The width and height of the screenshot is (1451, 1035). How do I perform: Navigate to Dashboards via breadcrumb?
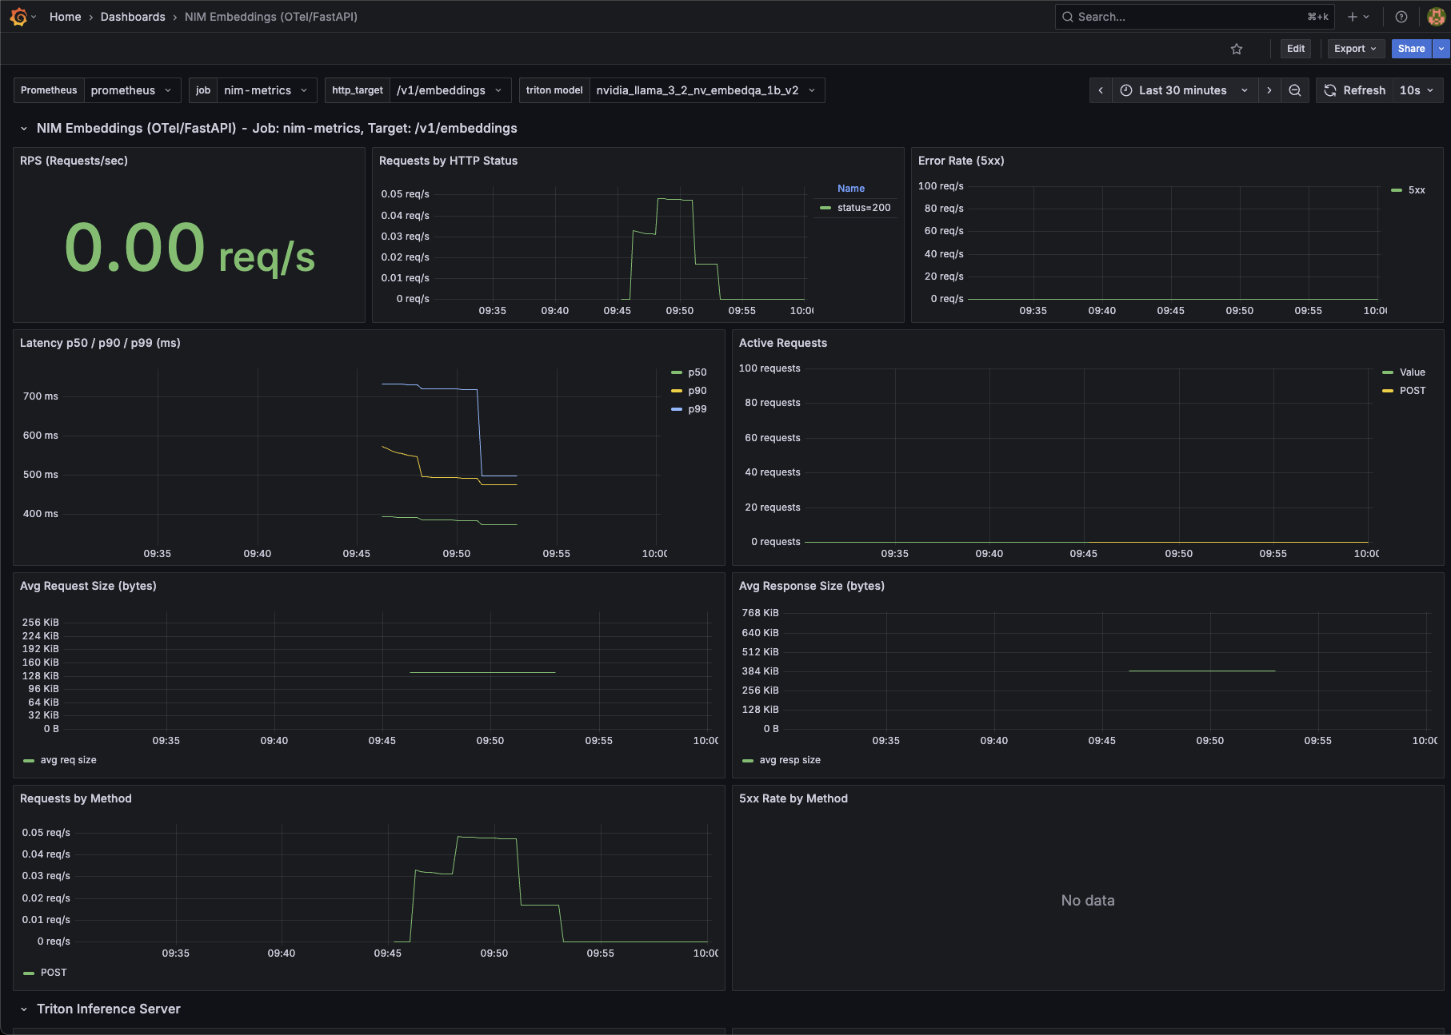pos(133,16)
